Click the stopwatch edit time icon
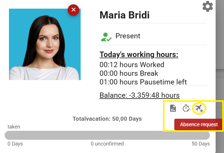 click(x=186, y=108)
